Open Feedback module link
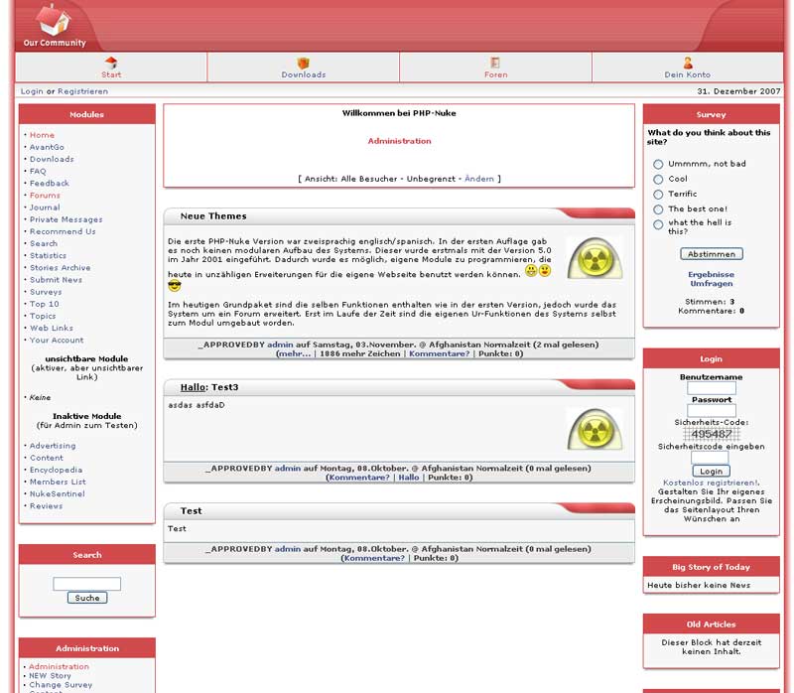Screen dimensions: 794x693 49,184
